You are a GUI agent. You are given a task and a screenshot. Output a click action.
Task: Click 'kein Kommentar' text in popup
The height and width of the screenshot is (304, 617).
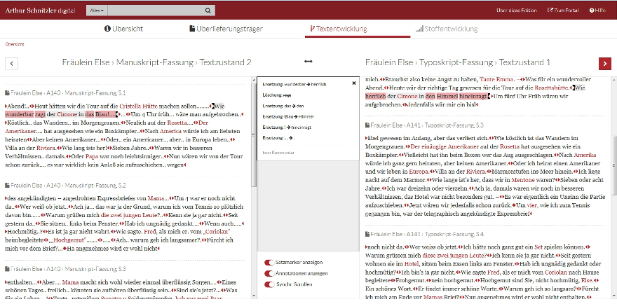tap(278, 152)
